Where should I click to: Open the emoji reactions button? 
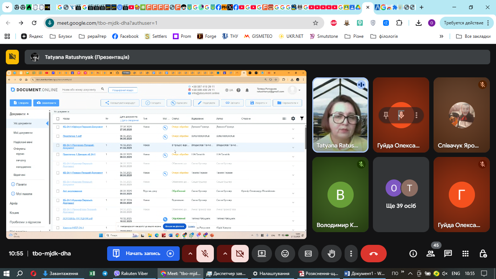[x=285, y=254]
